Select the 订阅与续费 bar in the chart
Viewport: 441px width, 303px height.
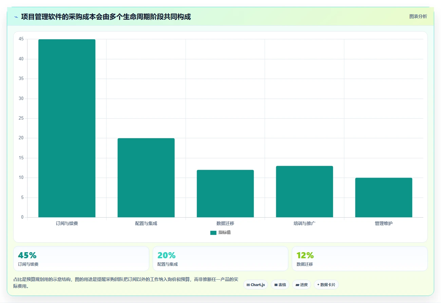point(67,128)
